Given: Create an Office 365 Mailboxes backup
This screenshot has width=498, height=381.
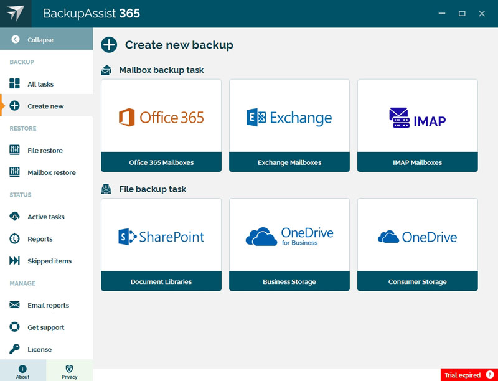Looking at the screenshot, I should (x=161, y=125).
